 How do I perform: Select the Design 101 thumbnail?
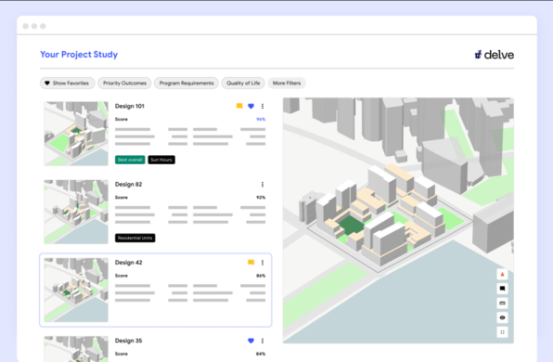tap(76, 134)
